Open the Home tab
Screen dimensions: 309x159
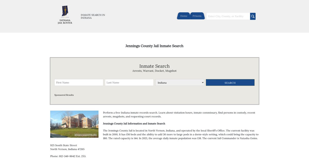[184, 16]
